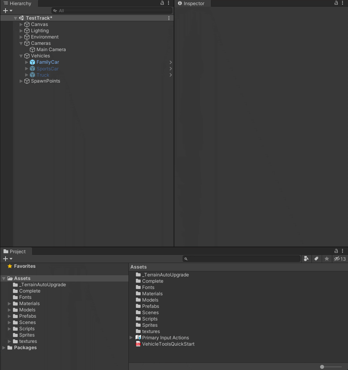Toggle the Inspector panel lock padlock

(336, 3)
